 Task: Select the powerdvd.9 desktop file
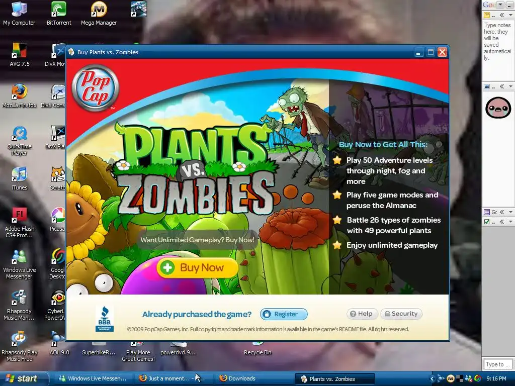pyautogui.click(x=178, y=349)
